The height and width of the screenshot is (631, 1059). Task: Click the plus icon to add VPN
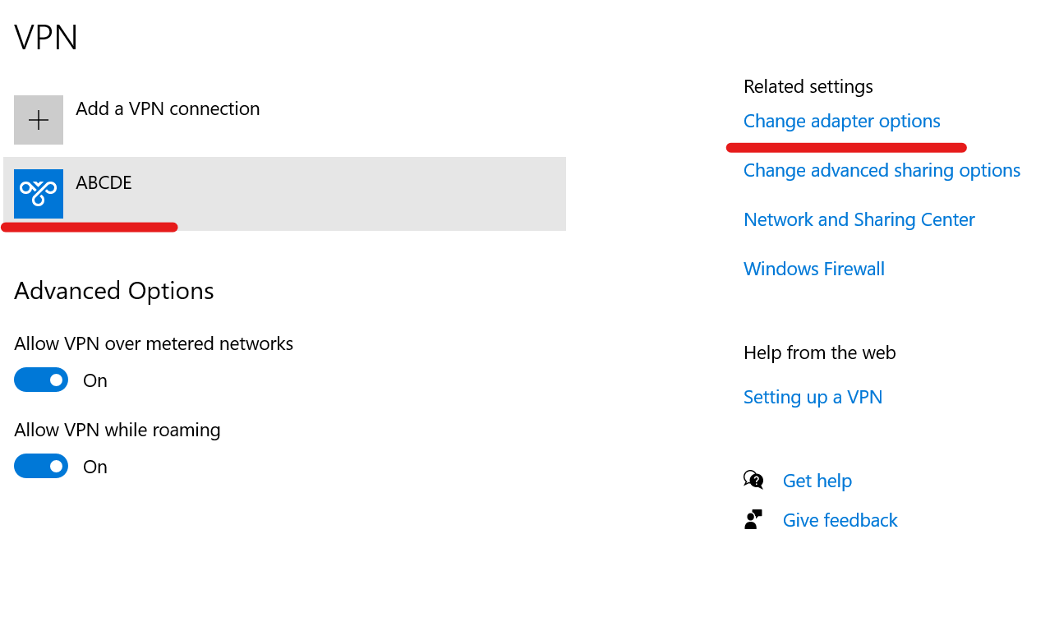tap(39, 120)
